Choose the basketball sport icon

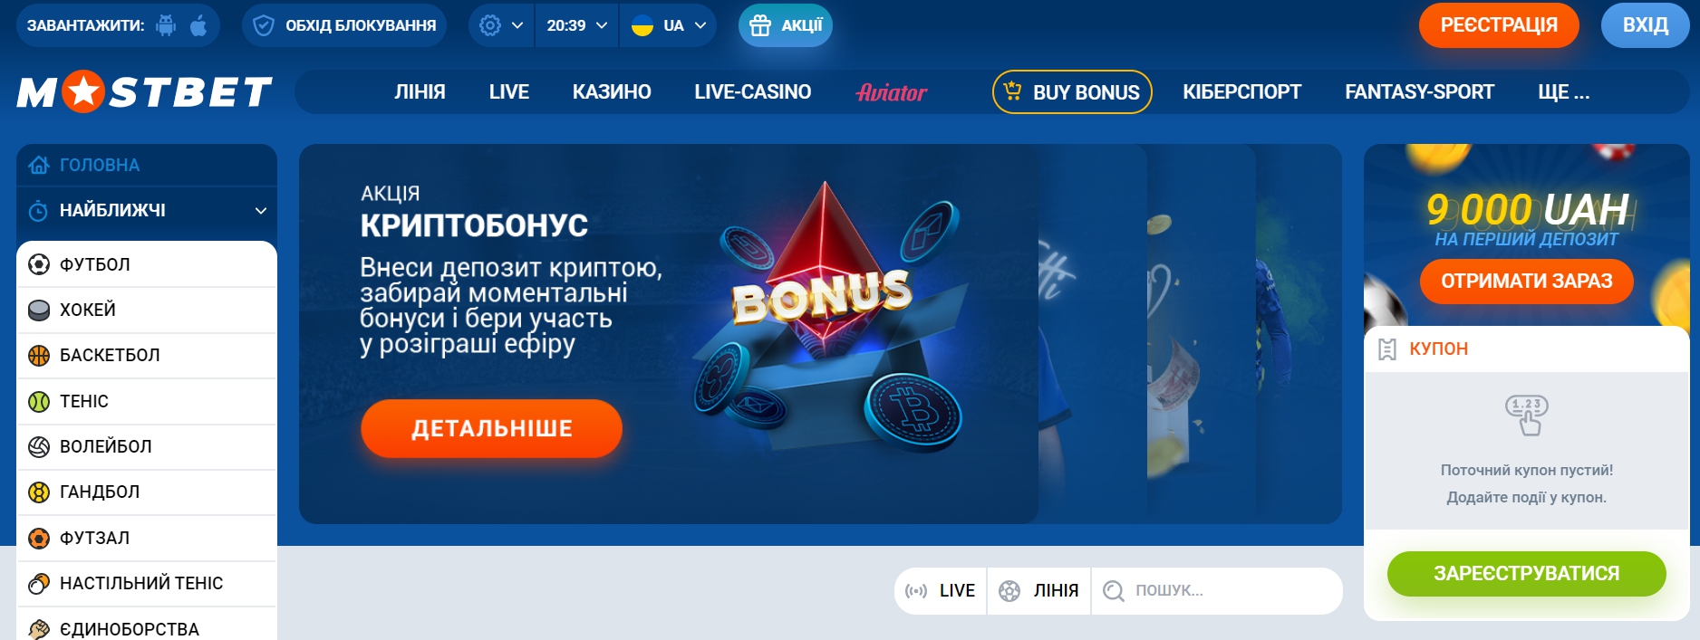tap(39, 355)
